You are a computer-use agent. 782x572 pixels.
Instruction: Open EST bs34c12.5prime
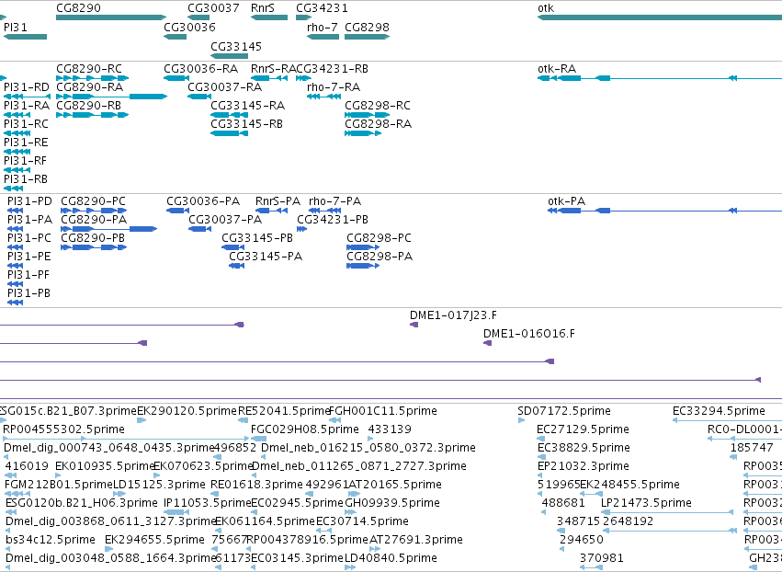[x=51, y=540]
